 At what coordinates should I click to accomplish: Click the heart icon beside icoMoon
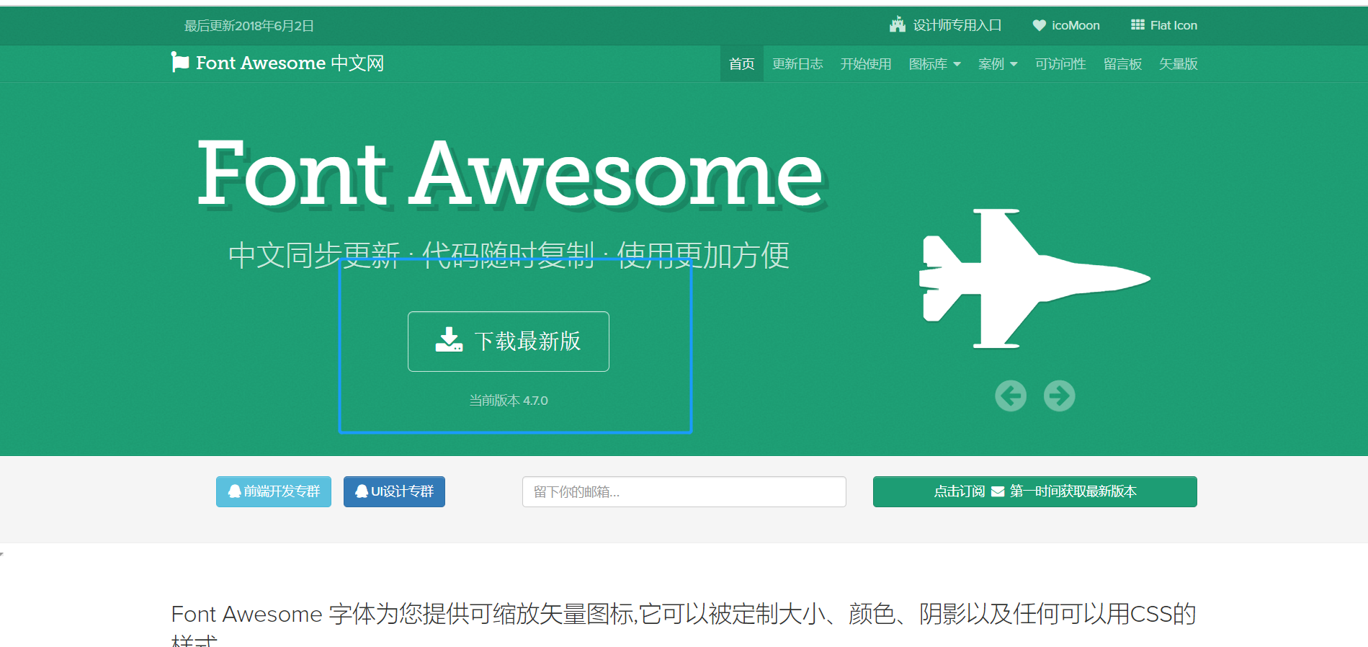point(1039,25)
